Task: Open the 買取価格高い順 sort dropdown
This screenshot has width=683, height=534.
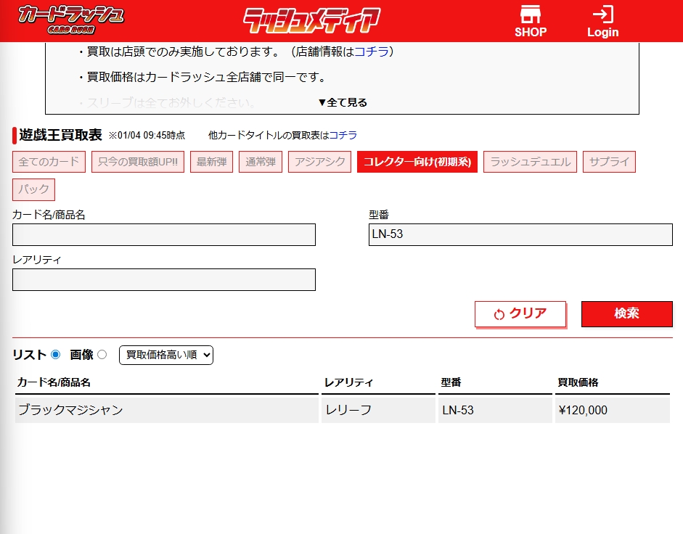Action: coord(165,355)
